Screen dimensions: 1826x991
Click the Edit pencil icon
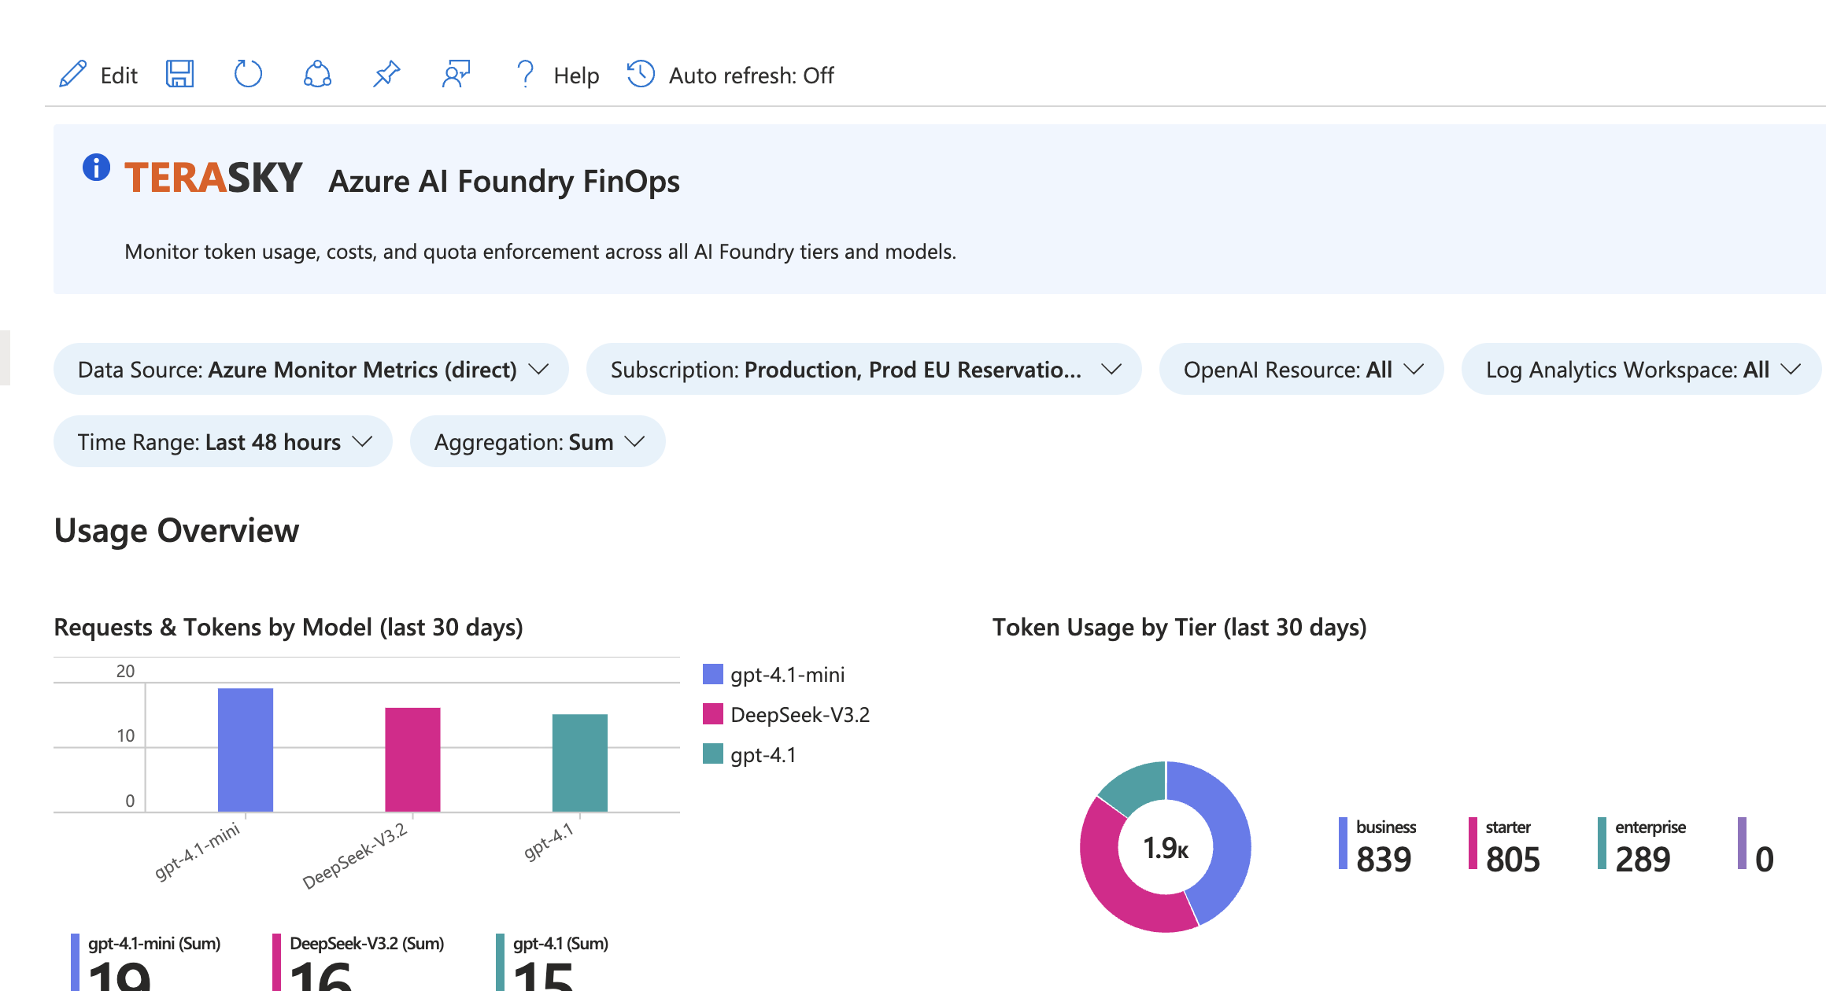pos(72,75)
